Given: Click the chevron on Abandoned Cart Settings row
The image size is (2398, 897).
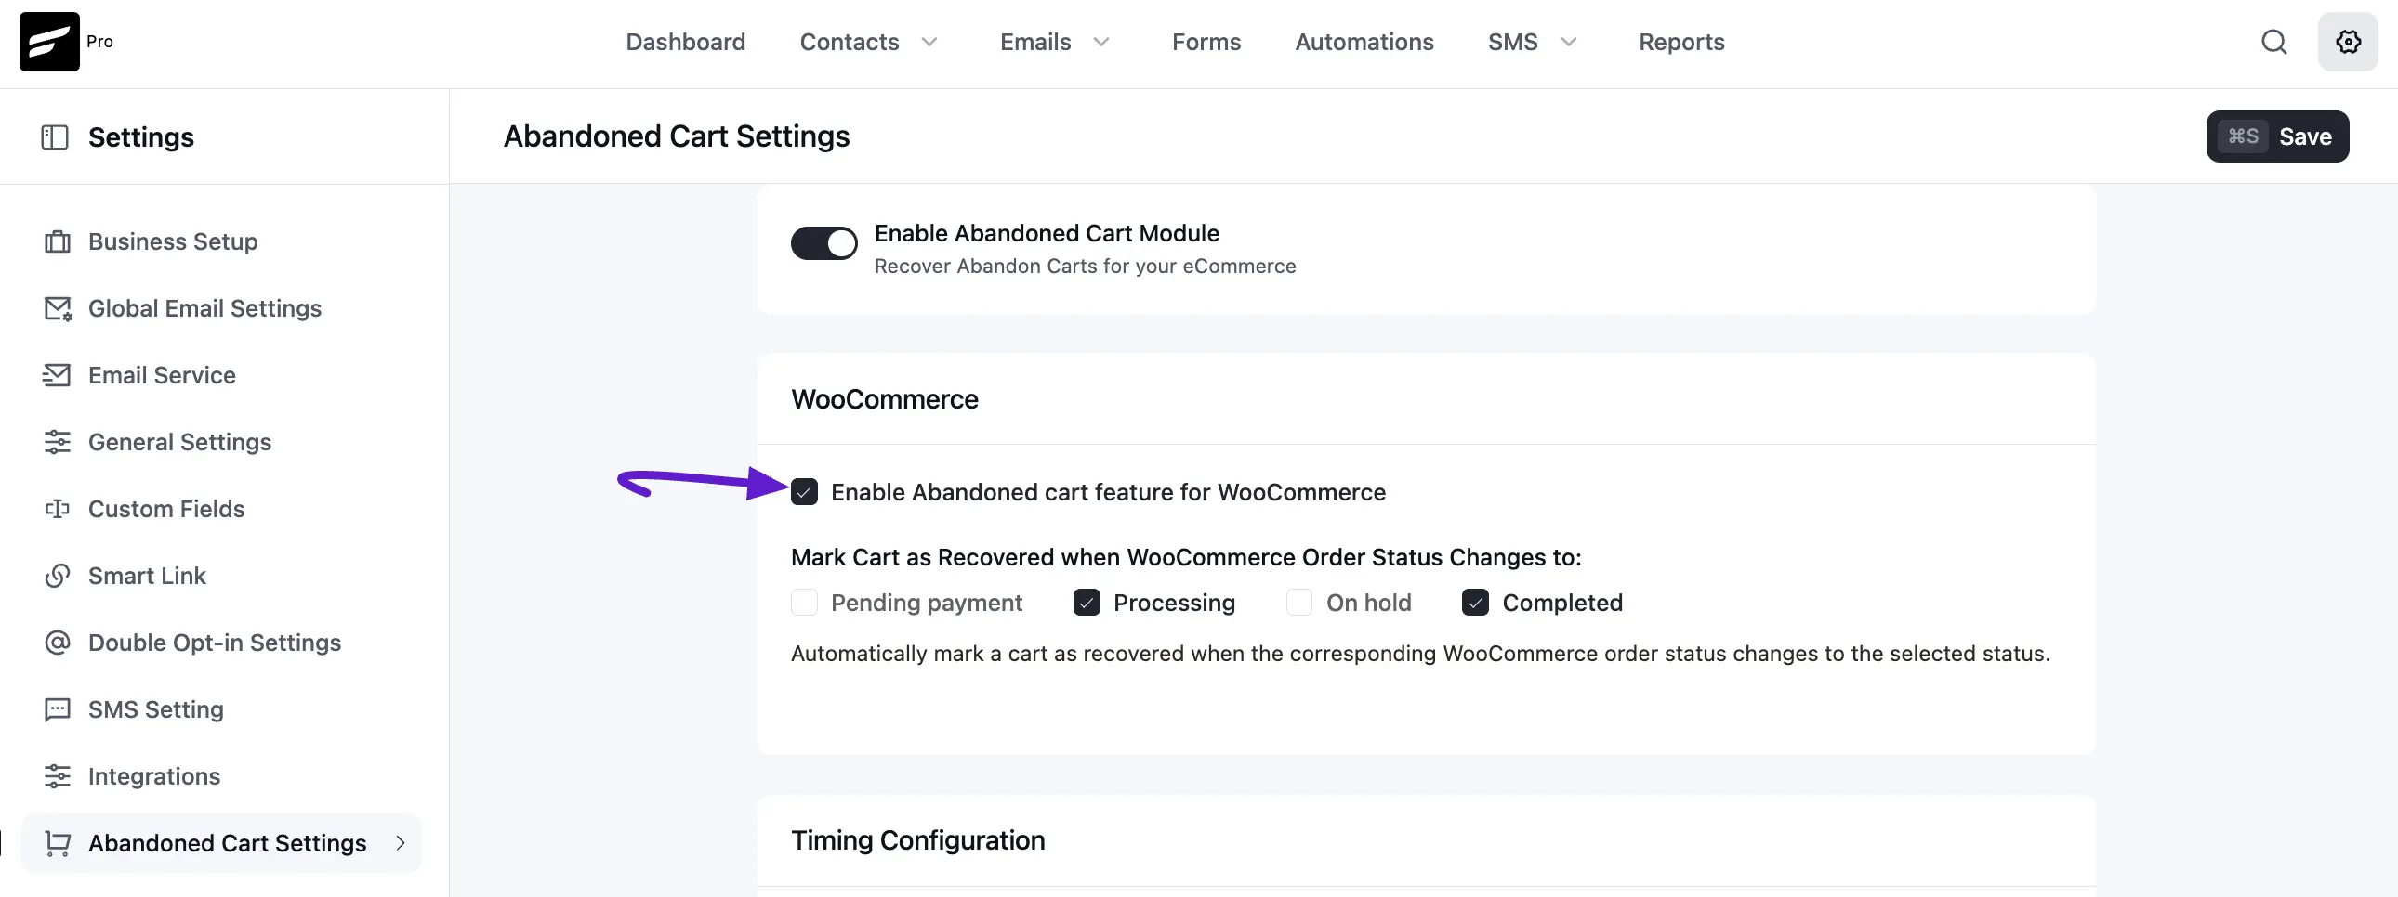Looking at the screenshot, I should pyautogui.click(x=401, y=844).
